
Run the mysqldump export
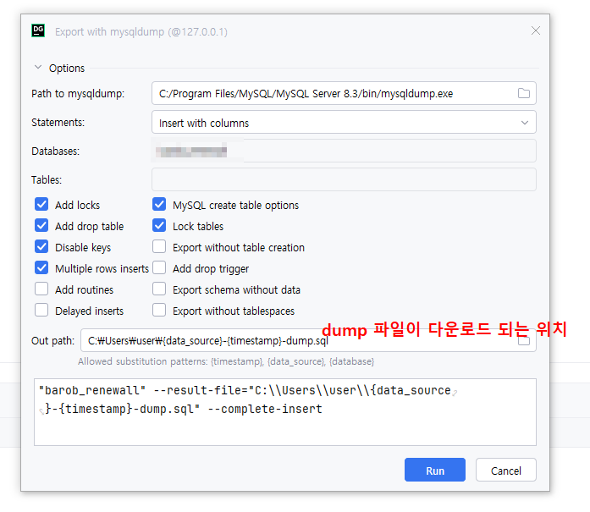coord(434,470)
